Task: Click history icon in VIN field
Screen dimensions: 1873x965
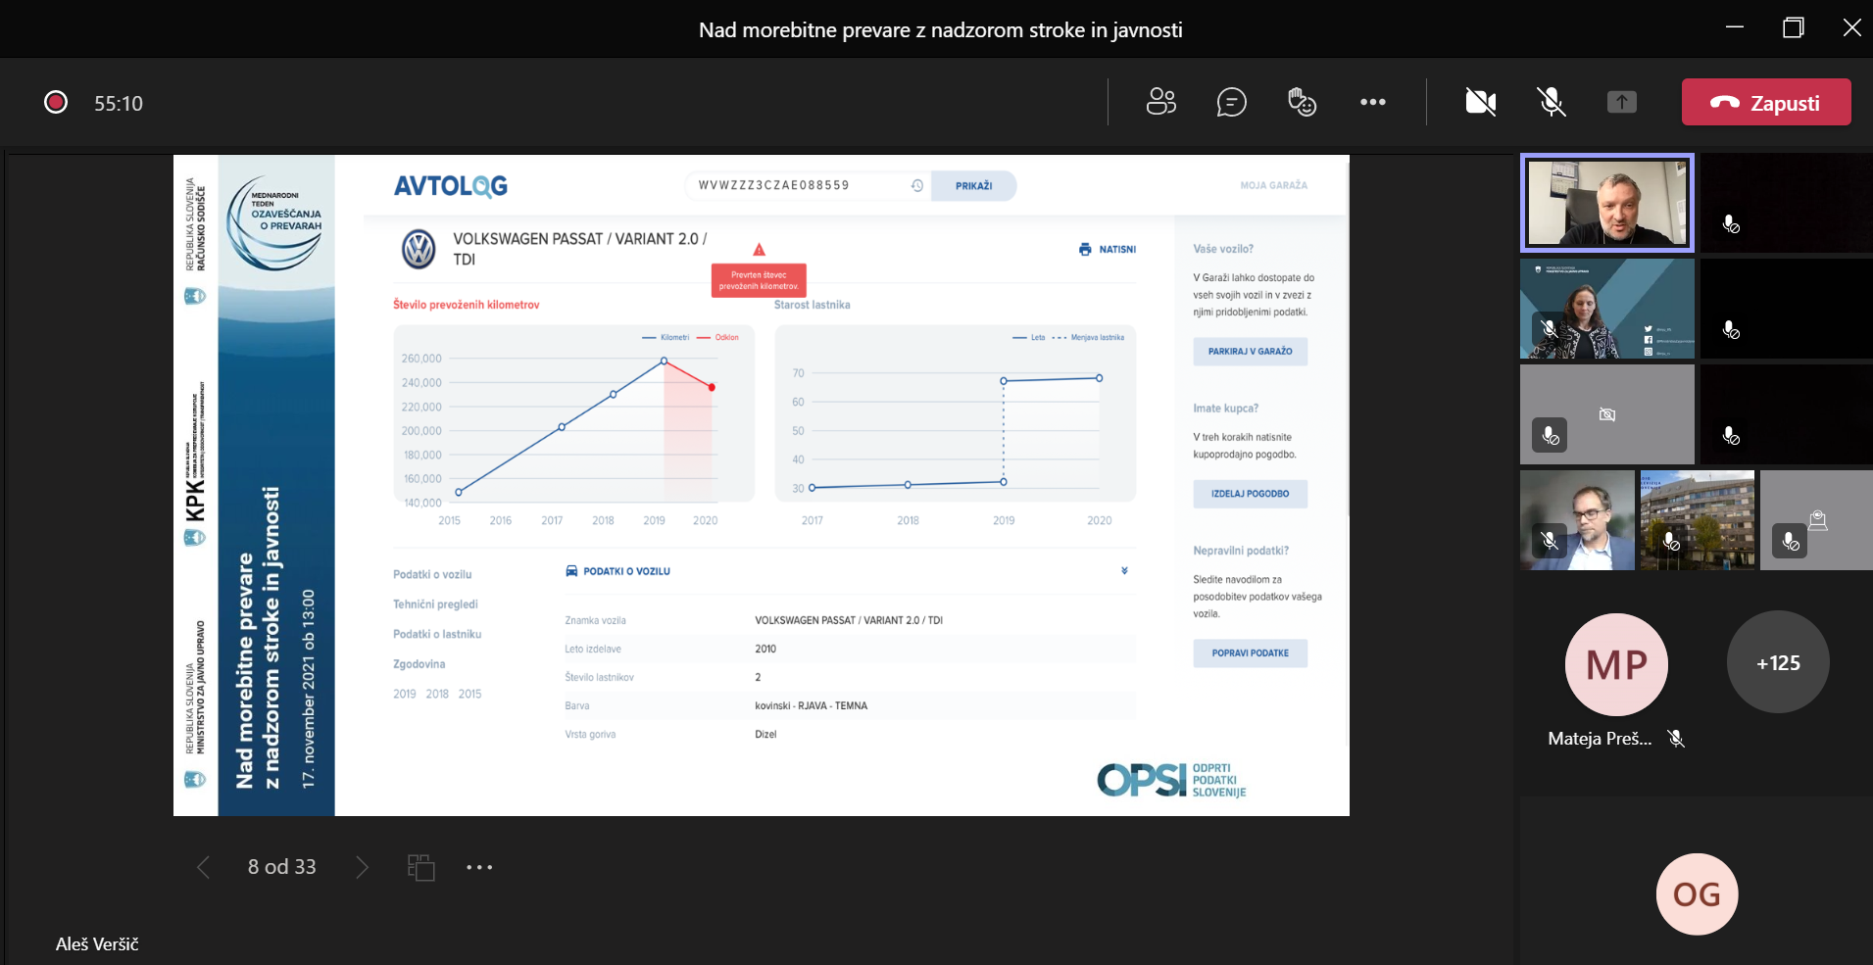Action: (917, 185)
